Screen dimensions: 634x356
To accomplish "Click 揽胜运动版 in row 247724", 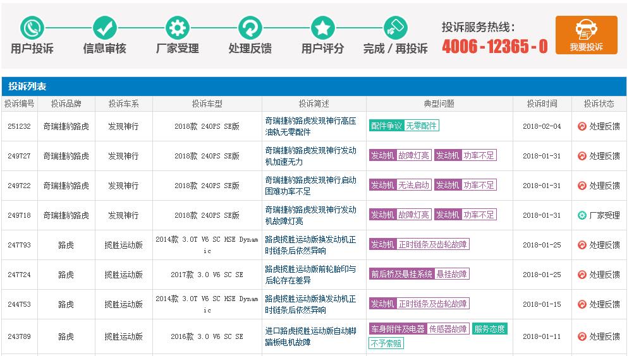I will coord(124,275).
